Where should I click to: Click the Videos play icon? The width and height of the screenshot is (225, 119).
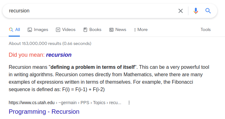[x=58, y=30]
